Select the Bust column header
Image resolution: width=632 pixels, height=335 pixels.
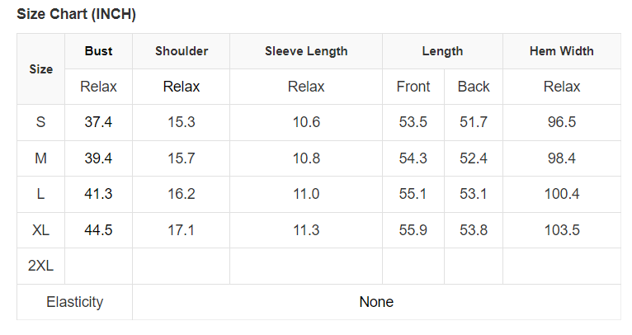pyautogui.click(x=98, y=51)
